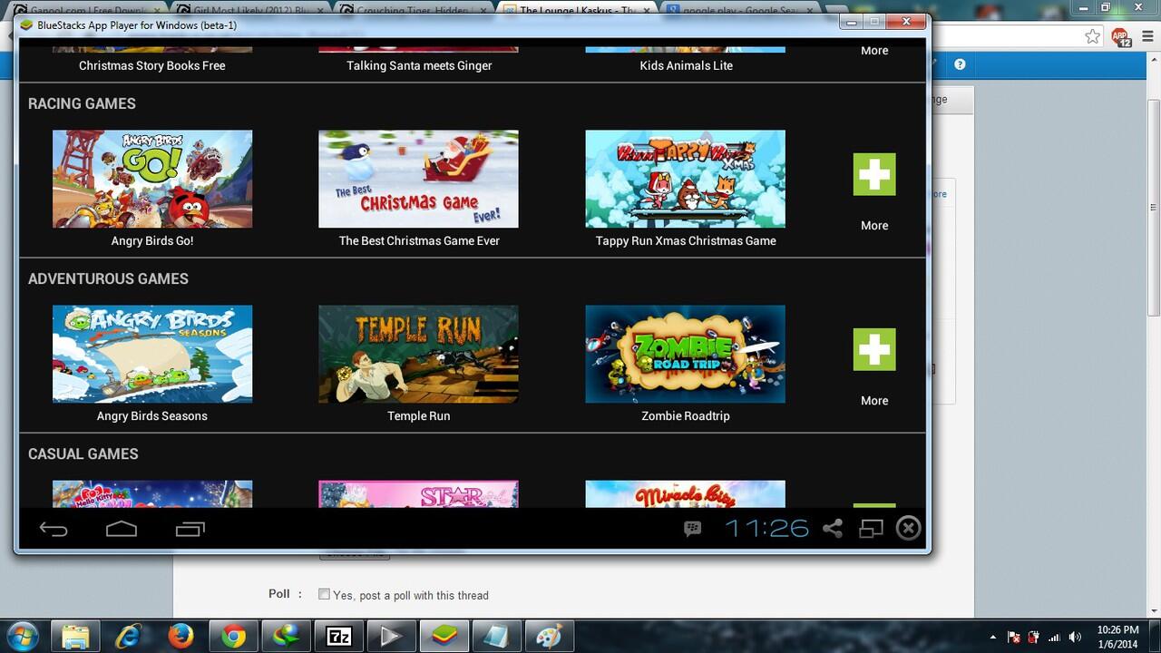Open 7-Zip from taskbar

tap(338, 637)
